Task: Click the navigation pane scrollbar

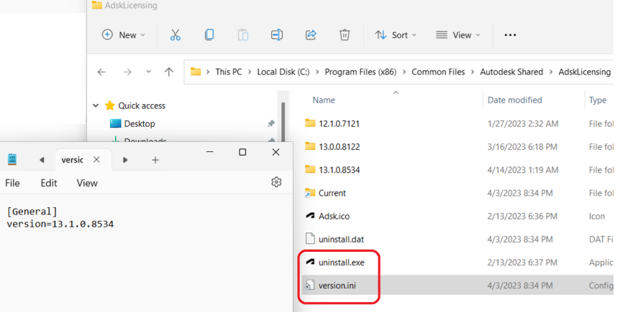Action: [x=283, y=122]
